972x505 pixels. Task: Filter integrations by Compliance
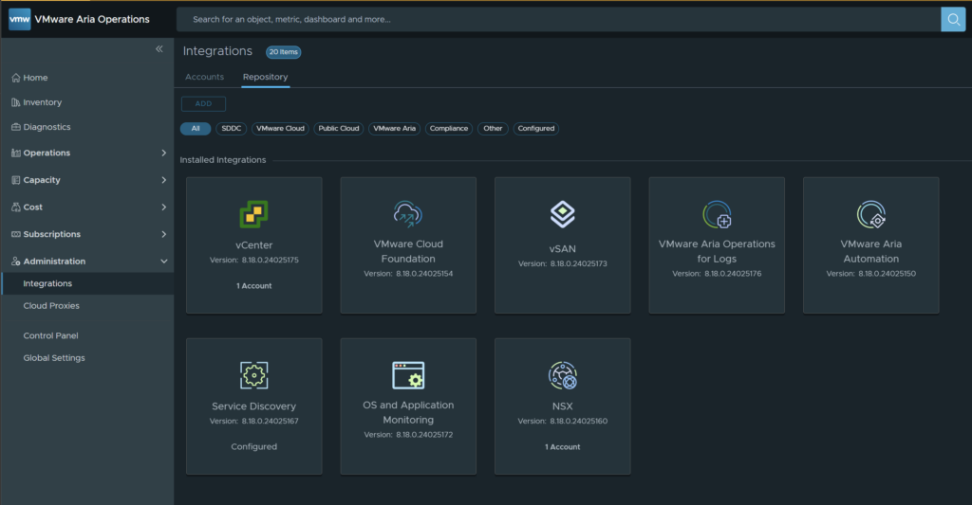(449, 129)
